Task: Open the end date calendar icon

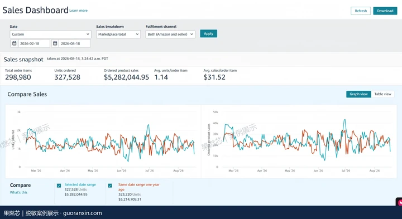Action: 55,43
